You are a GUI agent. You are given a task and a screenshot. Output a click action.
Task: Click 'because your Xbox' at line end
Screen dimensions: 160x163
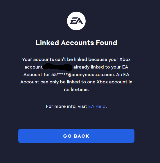click(x=109, y=59)
